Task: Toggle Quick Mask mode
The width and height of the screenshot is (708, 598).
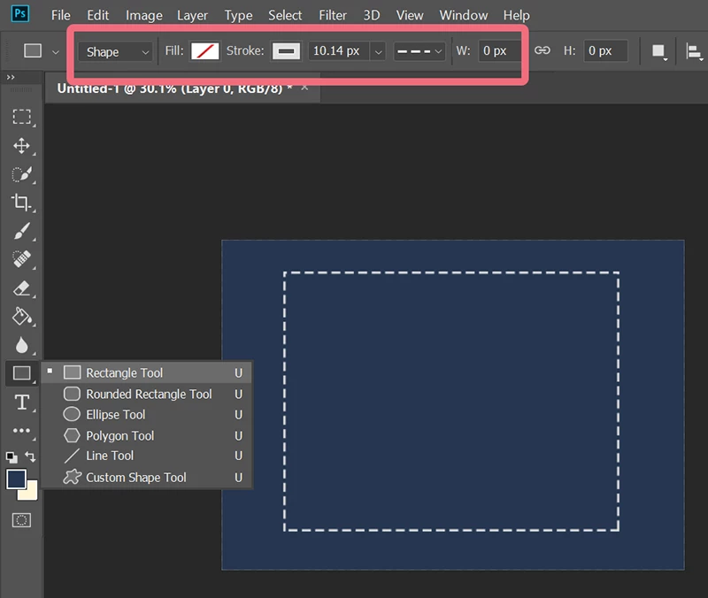Action: (21, 520)
